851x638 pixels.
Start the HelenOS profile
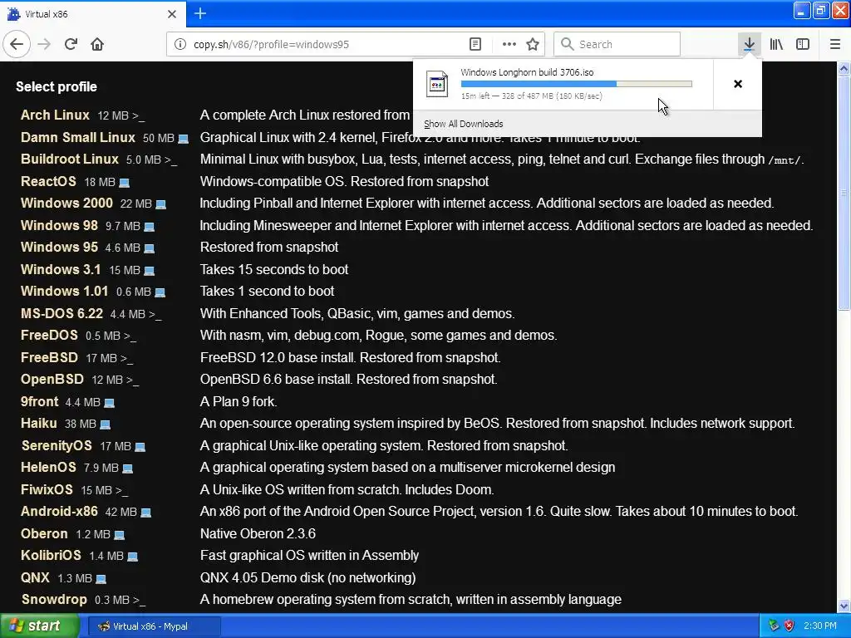48,467
